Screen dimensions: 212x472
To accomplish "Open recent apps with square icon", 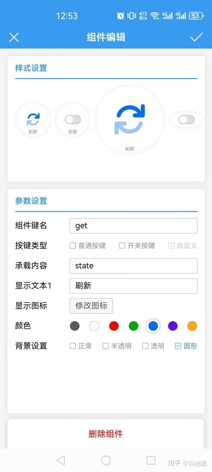I will click(x=151, y=460).
